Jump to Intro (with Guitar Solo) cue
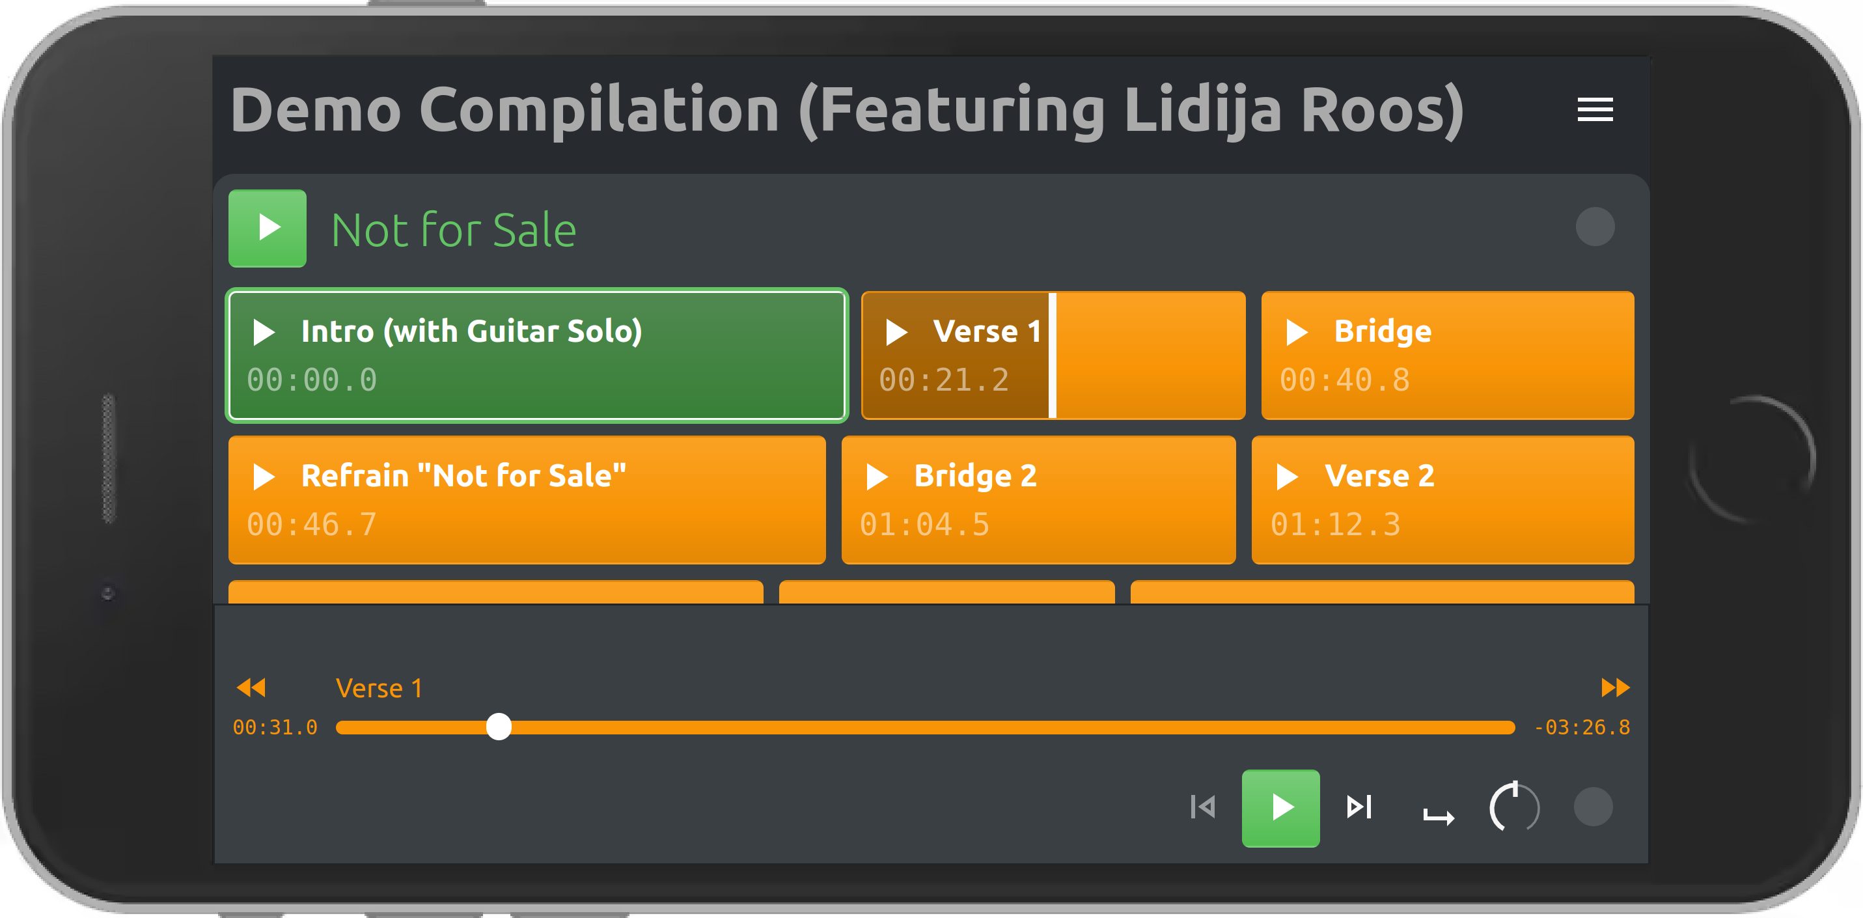This screenshot has width=1863, height=918. (536, 355)
